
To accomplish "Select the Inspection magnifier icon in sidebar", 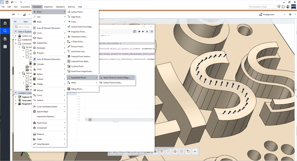I will coord(5,31).
